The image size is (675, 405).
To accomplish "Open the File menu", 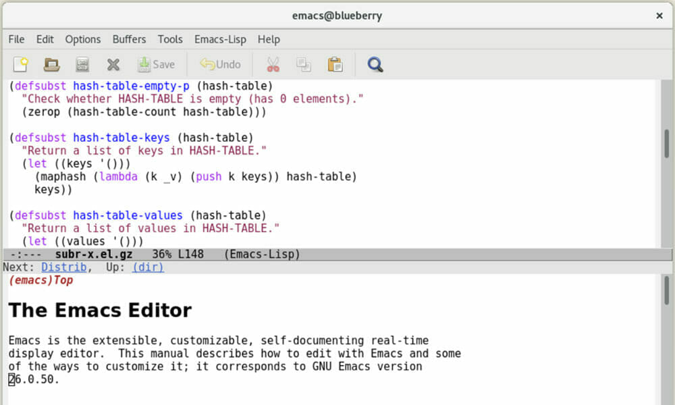I will click(16, 39).
